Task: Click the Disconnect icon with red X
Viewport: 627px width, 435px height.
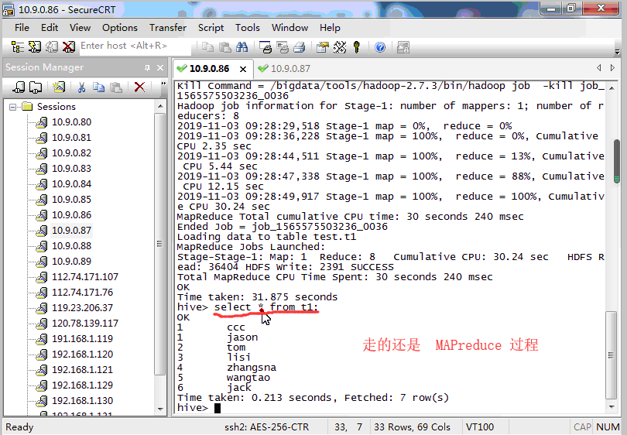Action: click(x=69, y=47)
